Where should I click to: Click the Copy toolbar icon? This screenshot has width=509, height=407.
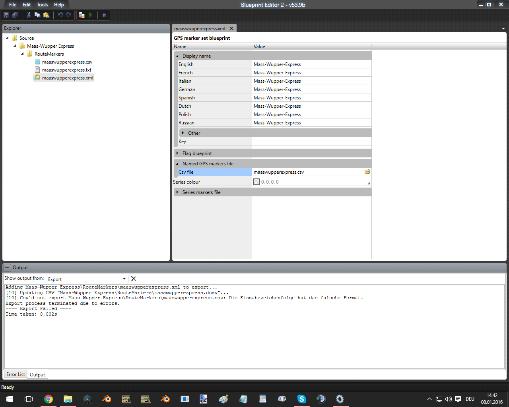click(37, 15)
